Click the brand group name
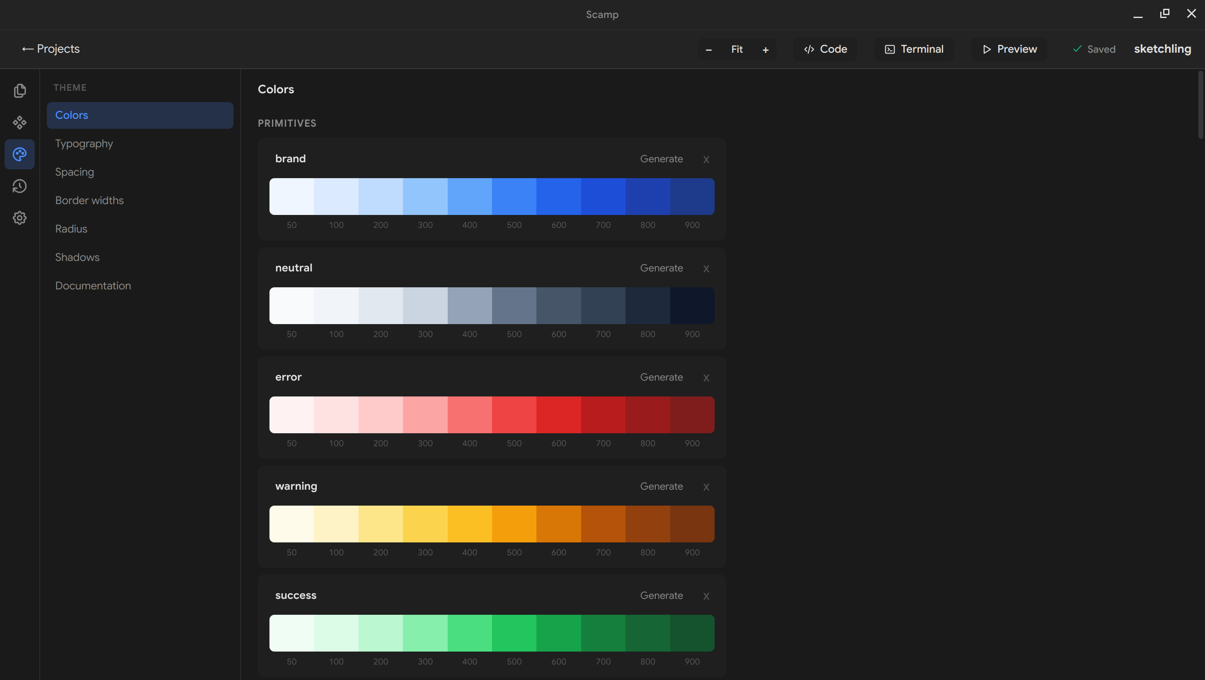This screenshot has height=680, width=1205. point(290,158)
